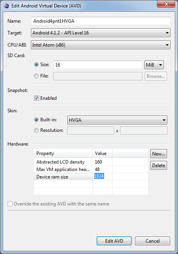Image resolution: width=178 pixels, height=254 pixels.
Task: Choose the Built-in skin radio button
Action: (x=36, y=120)
